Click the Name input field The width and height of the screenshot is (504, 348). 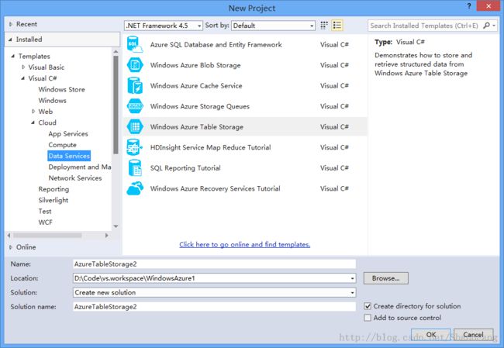(214, 264)
